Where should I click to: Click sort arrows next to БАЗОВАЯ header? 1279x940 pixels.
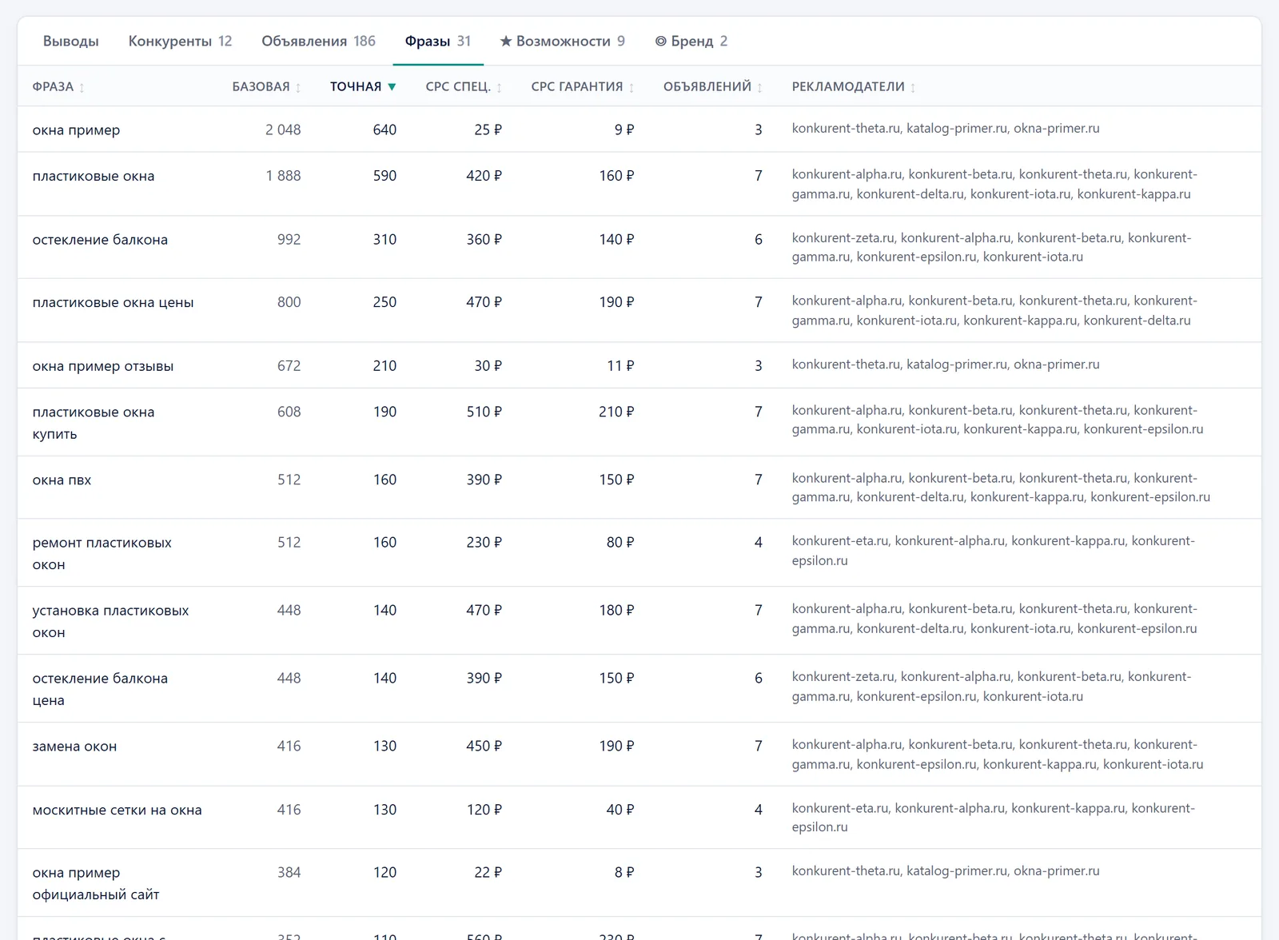298,87
